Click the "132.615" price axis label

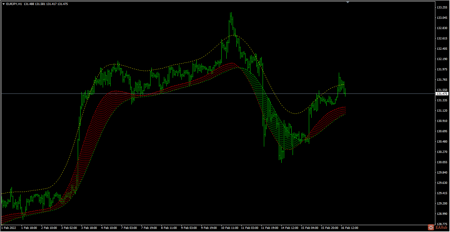coord(442,38)
